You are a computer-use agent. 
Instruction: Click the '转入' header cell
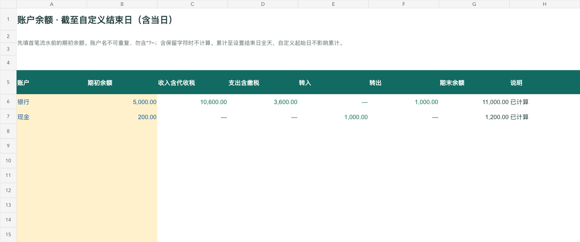(x=333, y=82)
